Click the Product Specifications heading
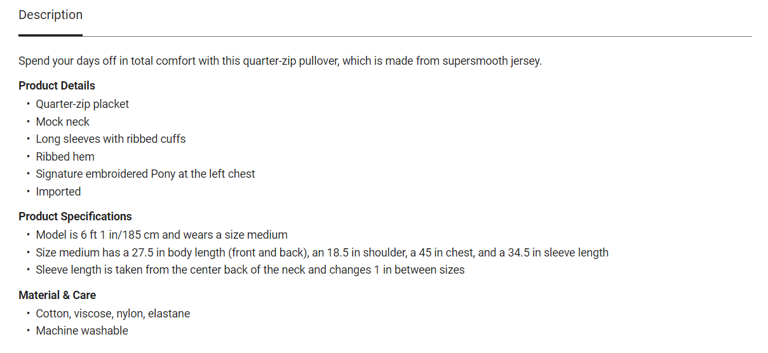768x353 pixels. click(75, 216)
